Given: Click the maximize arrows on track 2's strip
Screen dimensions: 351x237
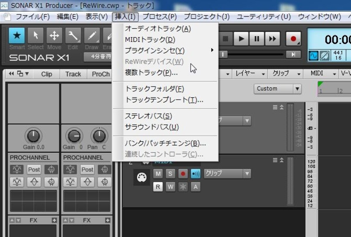Looking at the screenshot, I should pos(282,160).
